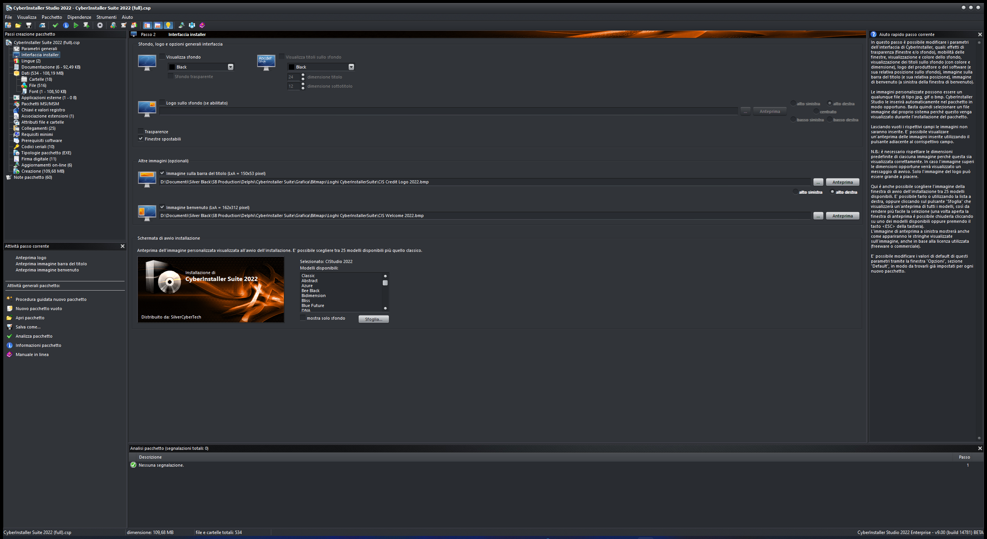Viewport: 987px width, 539px height.
Task: Enable the Trasparenze checkbox
Action: pyautogui.click(x=141, y=131)
